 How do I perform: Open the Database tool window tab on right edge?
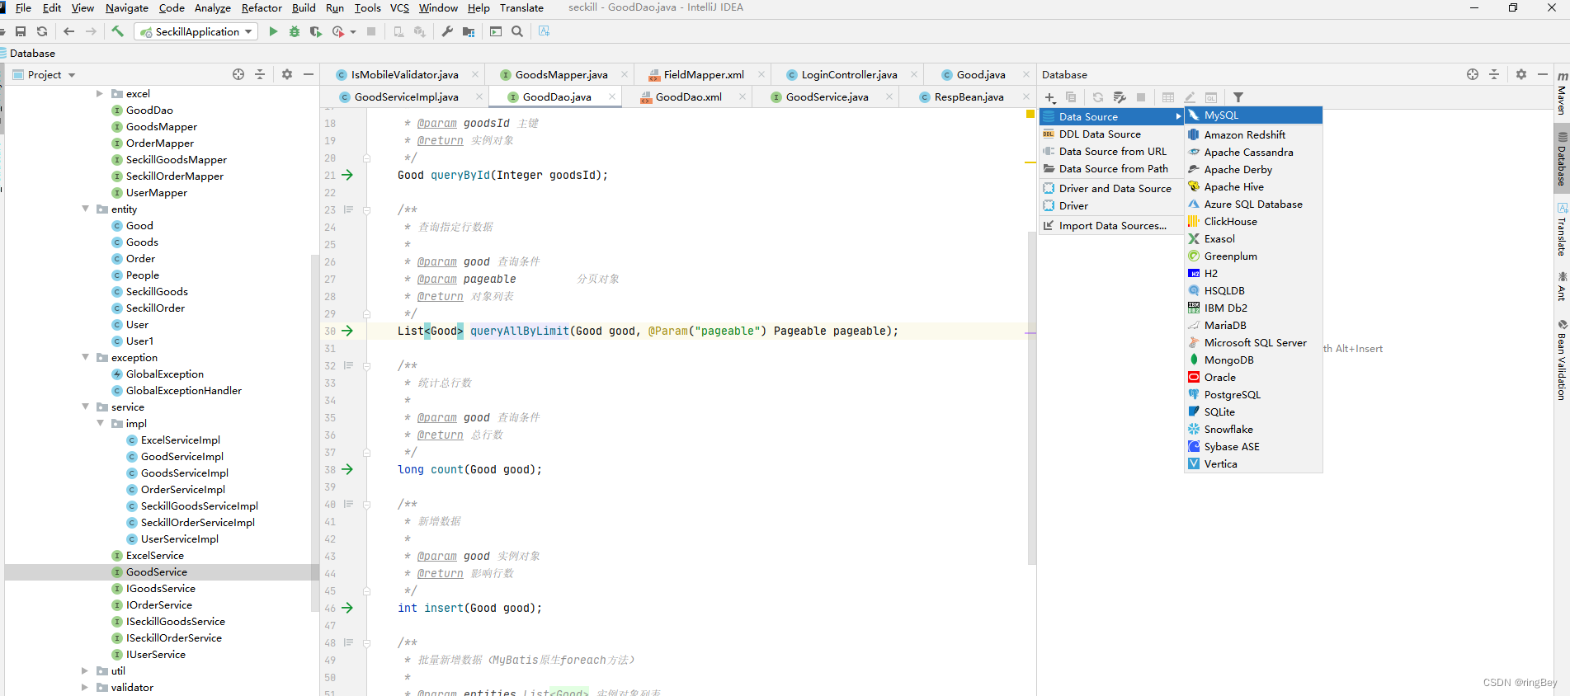coord(1562,158)
